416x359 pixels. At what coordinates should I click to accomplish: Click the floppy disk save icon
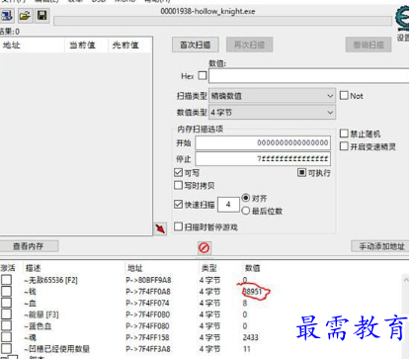[x=42, y=16]
